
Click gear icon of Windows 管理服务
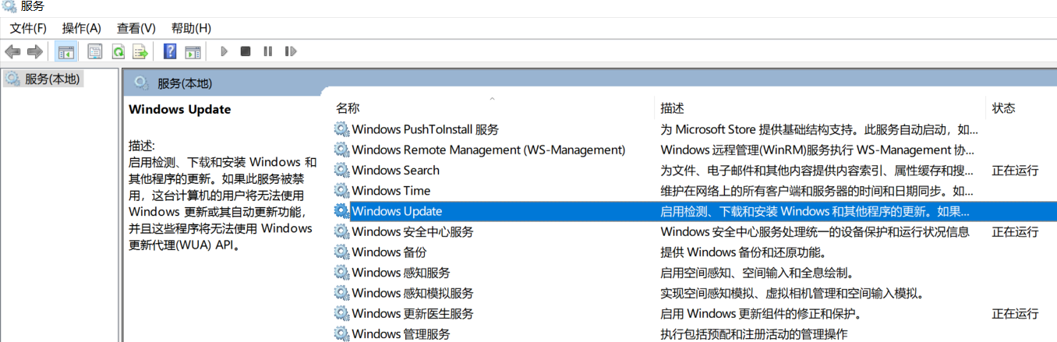pos(341,334)
